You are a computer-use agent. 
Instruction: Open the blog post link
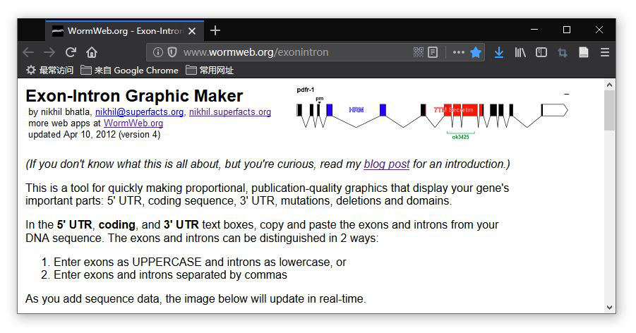[386, 164]
